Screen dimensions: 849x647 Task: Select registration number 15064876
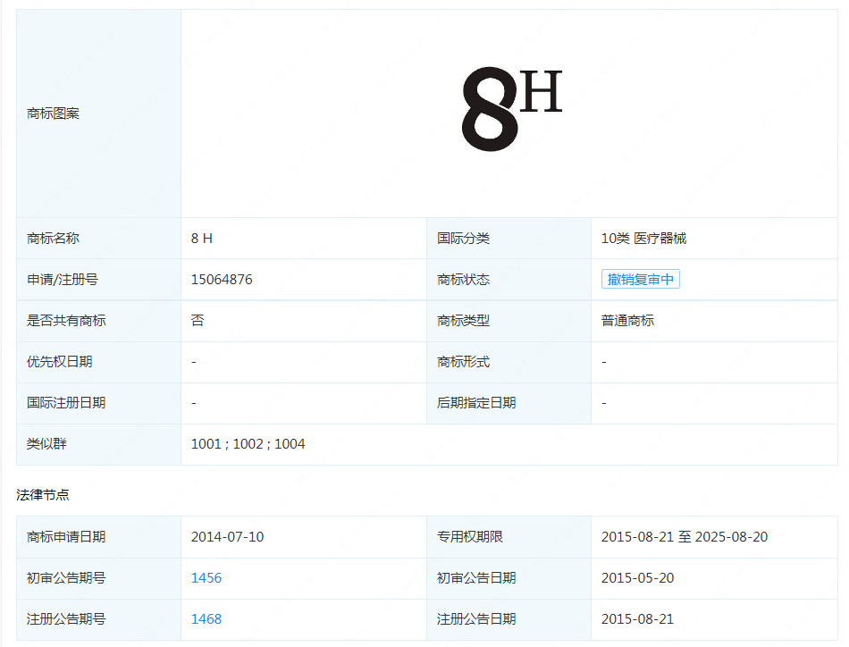pyautogui.click(x=222, y=280)
